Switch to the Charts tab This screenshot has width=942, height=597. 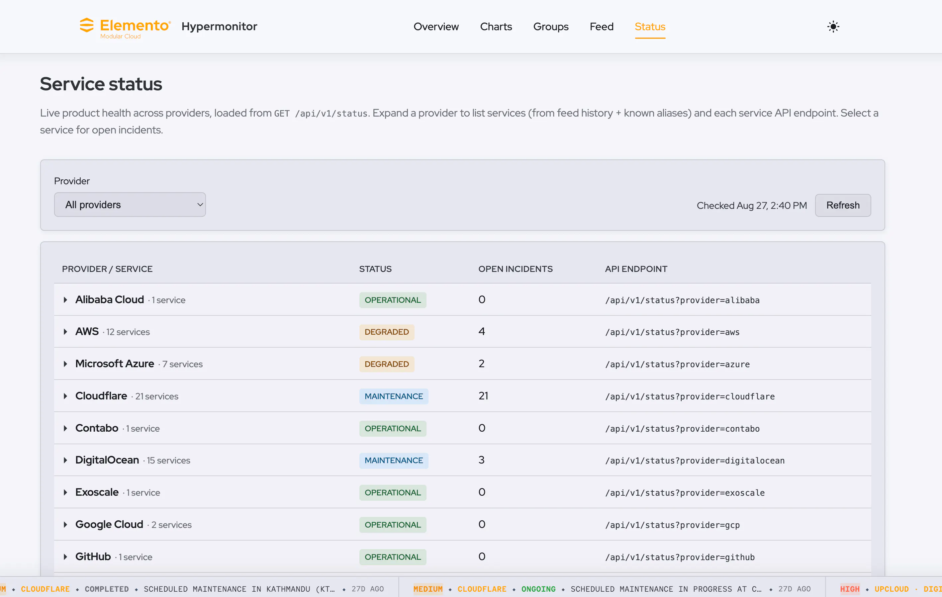[496, 27]
